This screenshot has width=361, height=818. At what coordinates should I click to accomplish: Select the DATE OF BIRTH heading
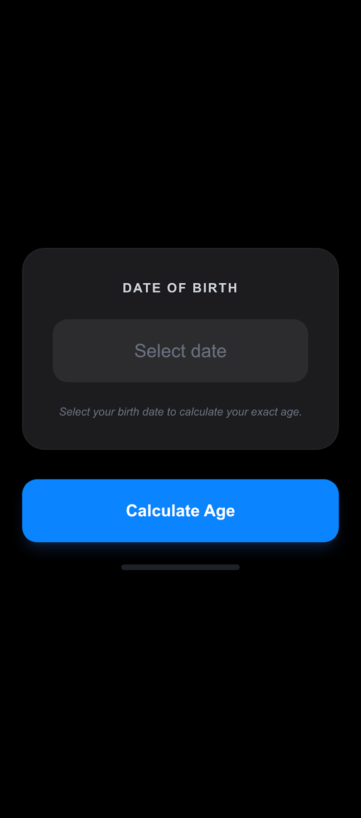180,288
